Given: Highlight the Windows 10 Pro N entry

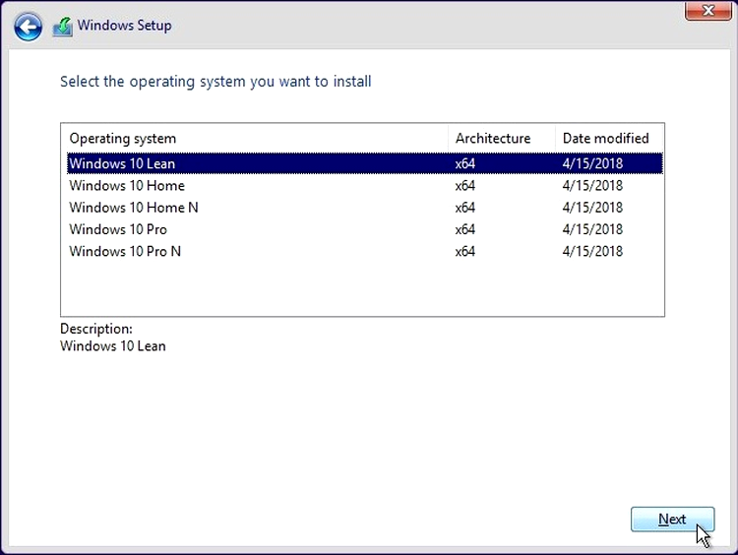Looking at the screenshot, I should (365, 251).
